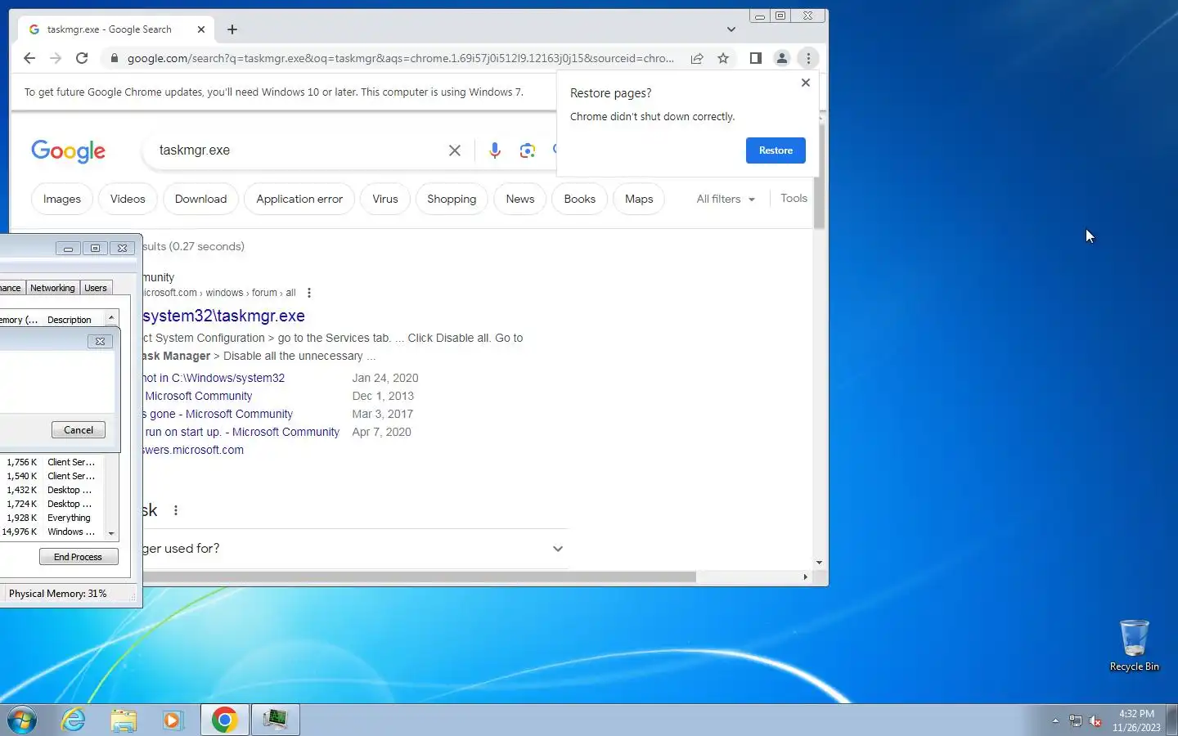The height and width of the screenshot is (736, 1178).
Task: Open Windows Media Player from taskbar
Action: point(173,720)
